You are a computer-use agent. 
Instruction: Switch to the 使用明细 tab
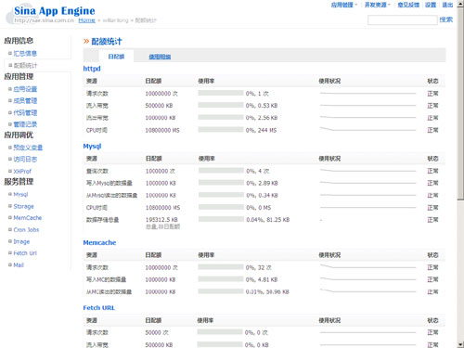(x=160, y=57)
